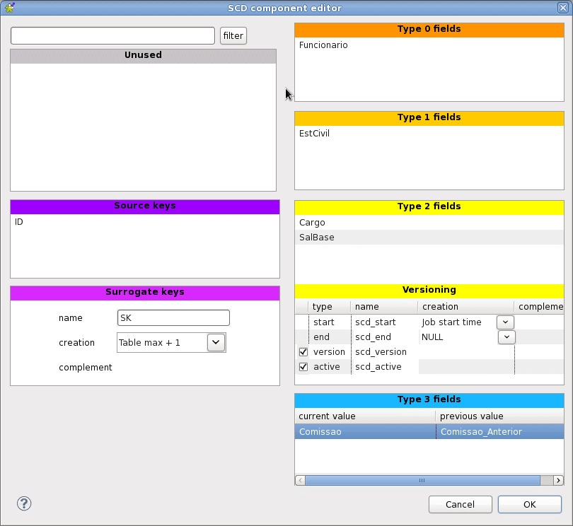The height and width of the screenshot is (526, 573).
Task: Cancel the SCD component editor
Action: point(460,504)
